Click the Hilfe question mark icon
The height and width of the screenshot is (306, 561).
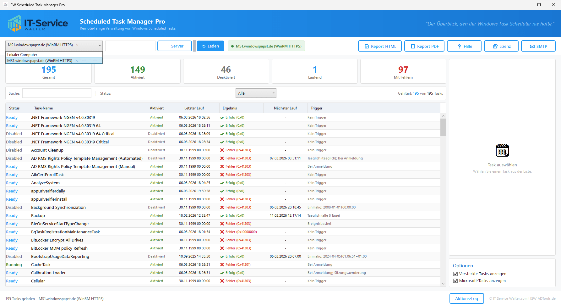tap(459, 46)
